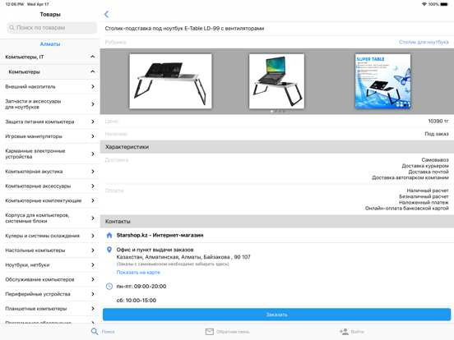Image resolution: width=454 pixels, height=340 pixels.
Task: Click the Войти tab label
Action: point(357,332)
